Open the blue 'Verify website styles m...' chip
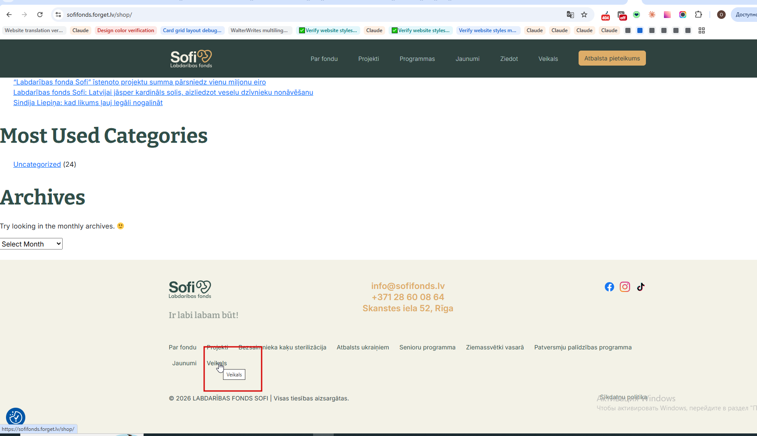757x436 pixels. click(x=488, y=30)
